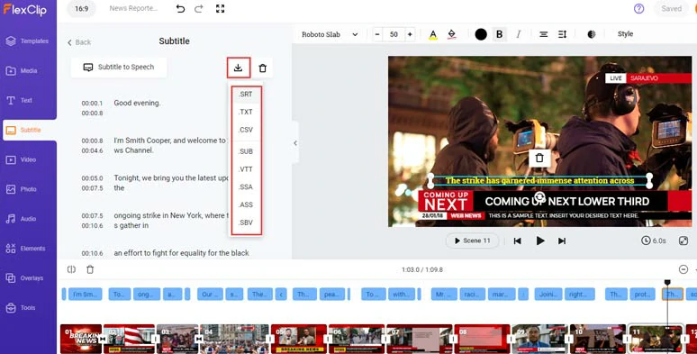The width and height of the screenshot is (697, 354).
Task: Click the FlexClip logo
Action: (25, 9)
